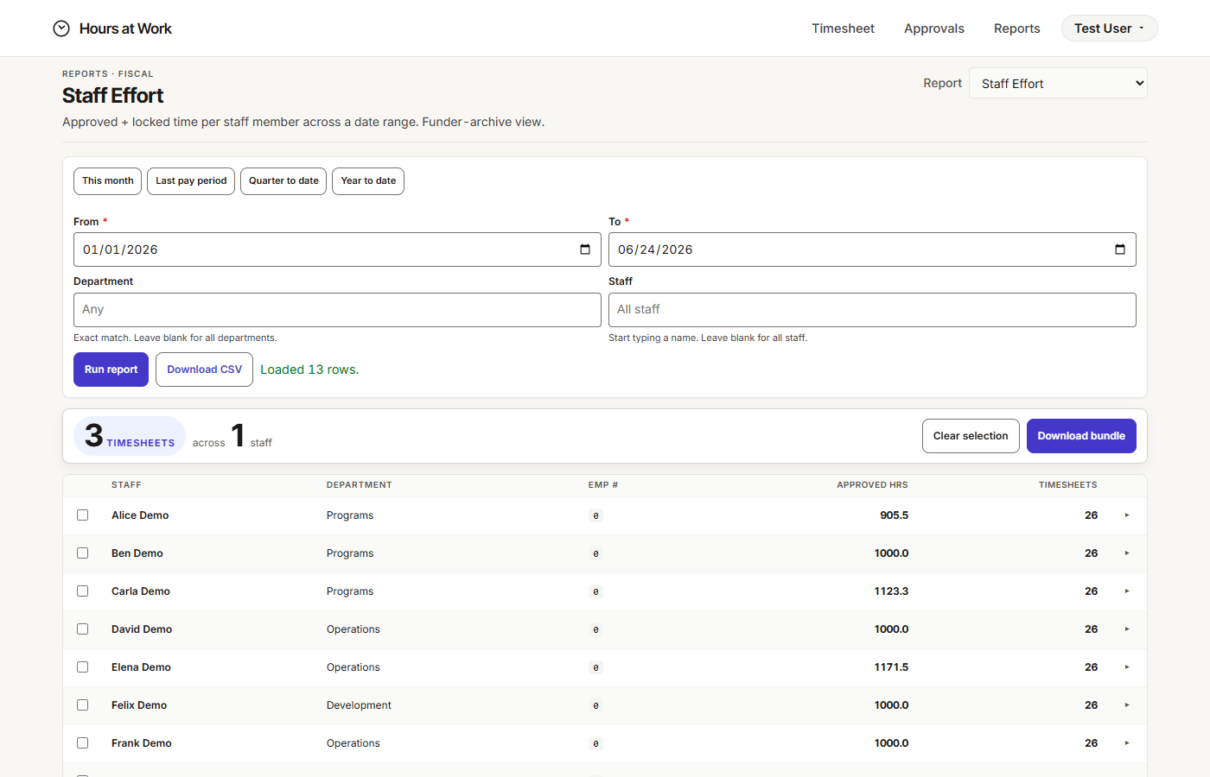Open the Report type dropdown
The width and height of the screenshot is (1210, 777).
1058,83
